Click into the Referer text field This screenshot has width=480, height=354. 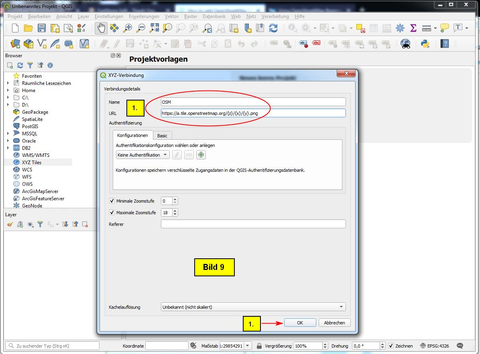[253, 224]
